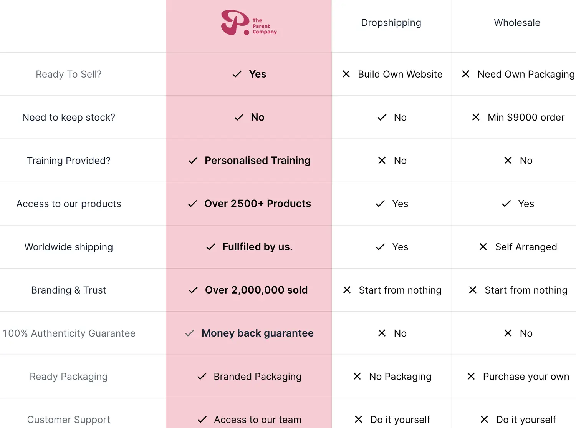The image size is (576, 428).
Task: Click X icon beside Self Arranged
Action: (x=483, y=247)
